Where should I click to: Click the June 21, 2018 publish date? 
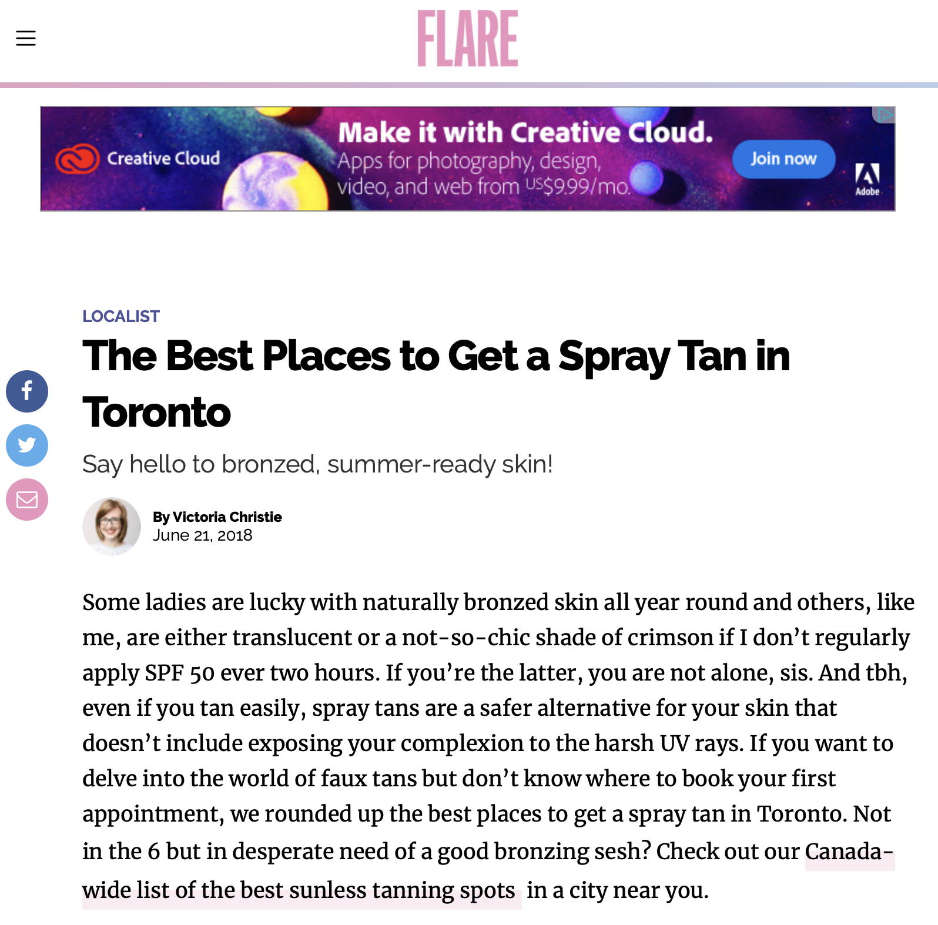click(x=203, y=535)
